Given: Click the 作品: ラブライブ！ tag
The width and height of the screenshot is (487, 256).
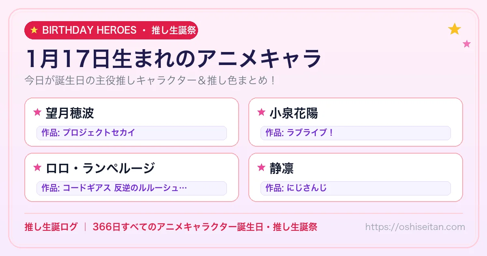Looking at the screenshot, I should click(356, 133).
